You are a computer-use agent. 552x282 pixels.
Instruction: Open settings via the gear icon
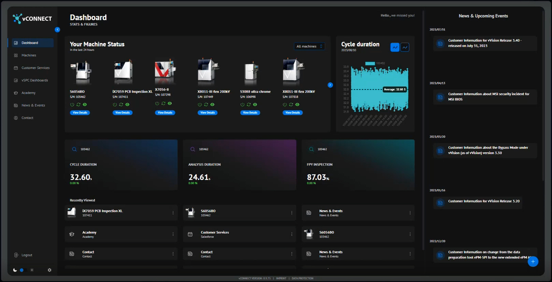(50, 270)
